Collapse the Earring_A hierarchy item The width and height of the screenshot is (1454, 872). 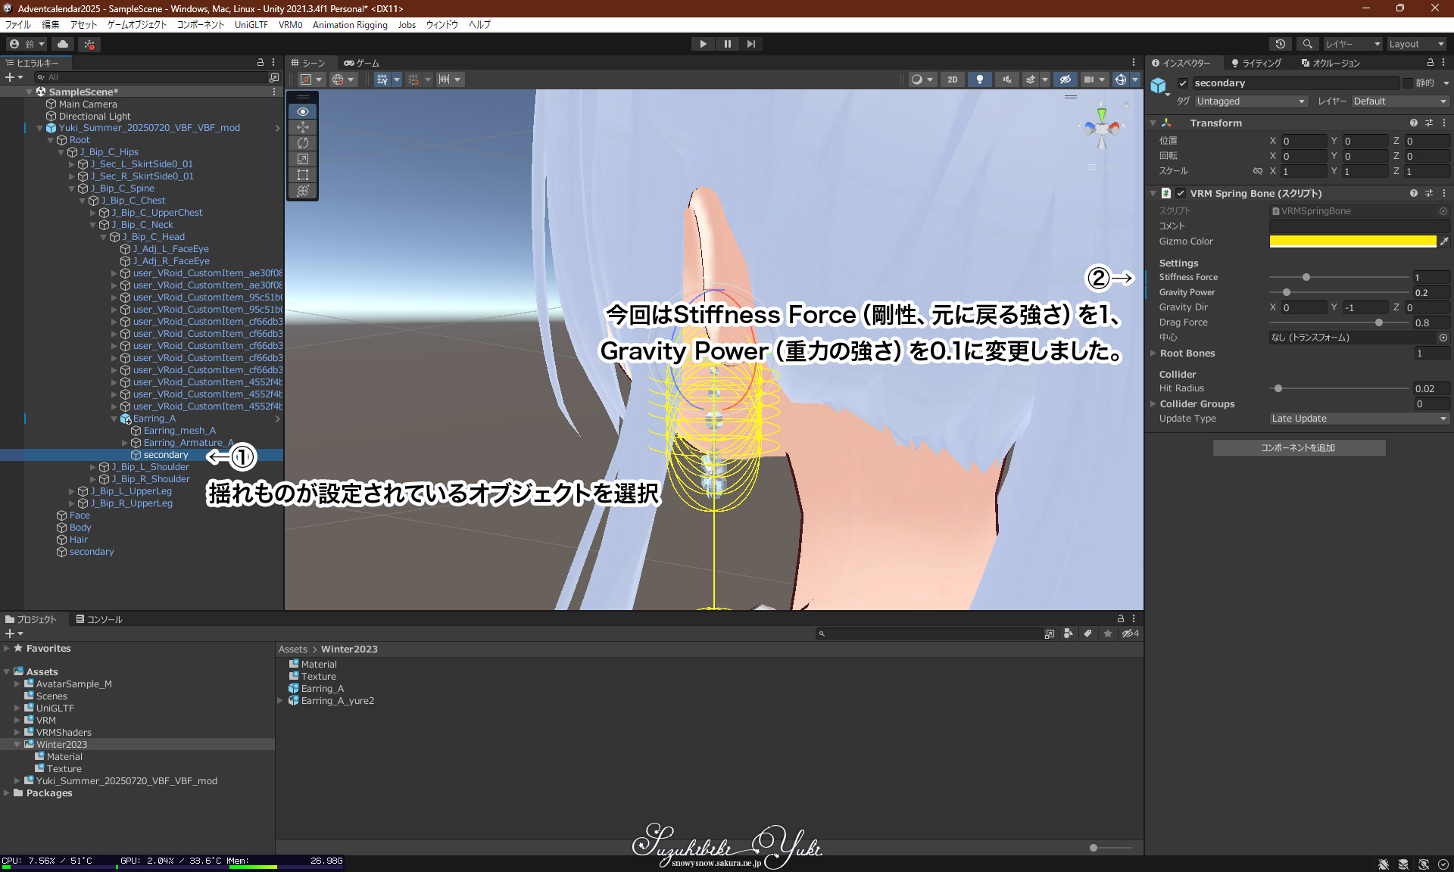tap(114, 419)
